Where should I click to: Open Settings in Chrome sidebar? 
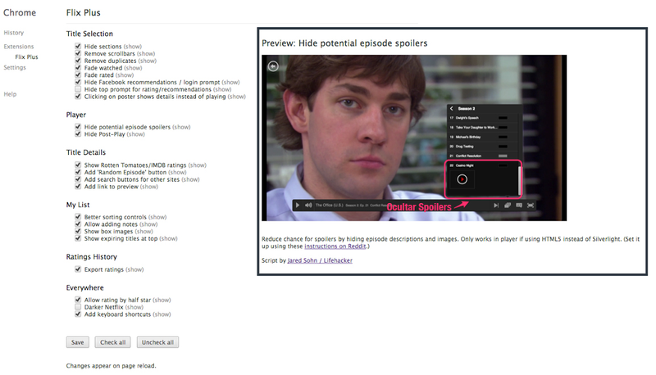(x=15, y=67)
